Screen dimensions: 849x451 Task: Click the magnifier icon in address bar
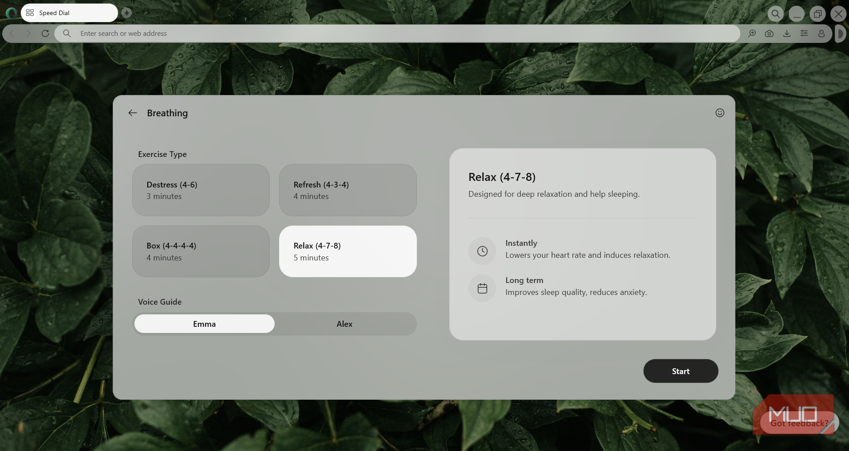[67, 34]
